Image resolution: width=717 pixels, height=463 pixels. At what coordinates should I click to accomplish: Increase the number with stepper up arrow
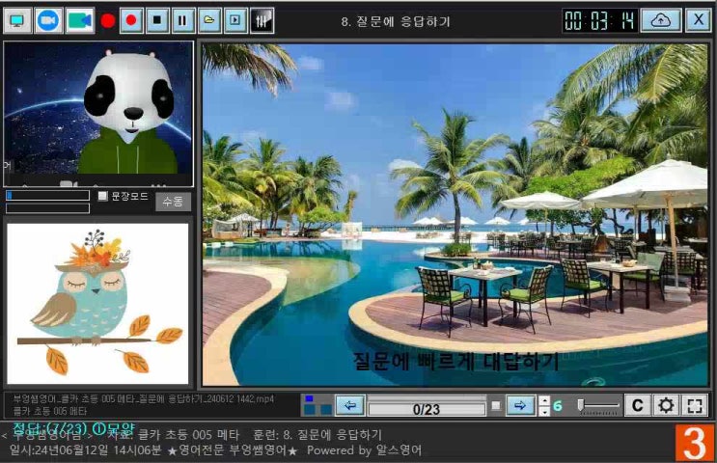[543, 400]
